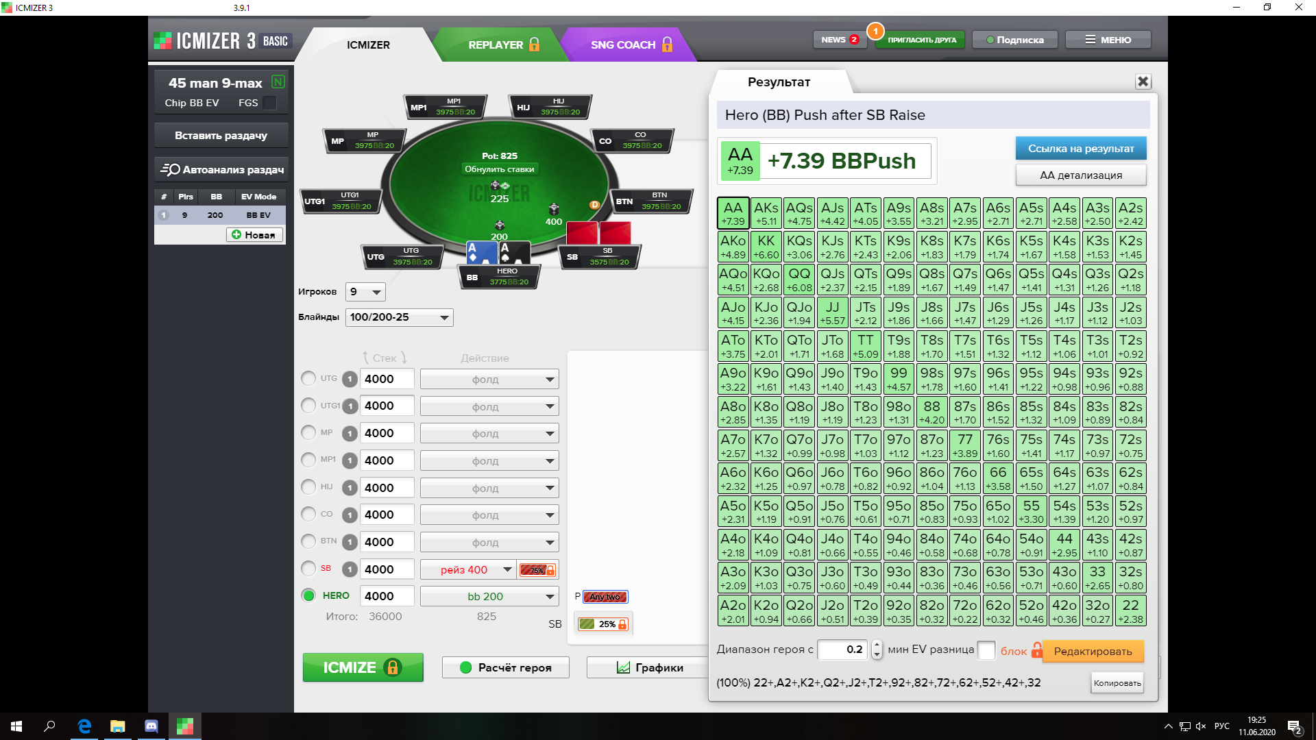This screenshot has width=1316, height=740.
Task: Open the МЕНЮ menu
Action: [x=1108, y=40]
